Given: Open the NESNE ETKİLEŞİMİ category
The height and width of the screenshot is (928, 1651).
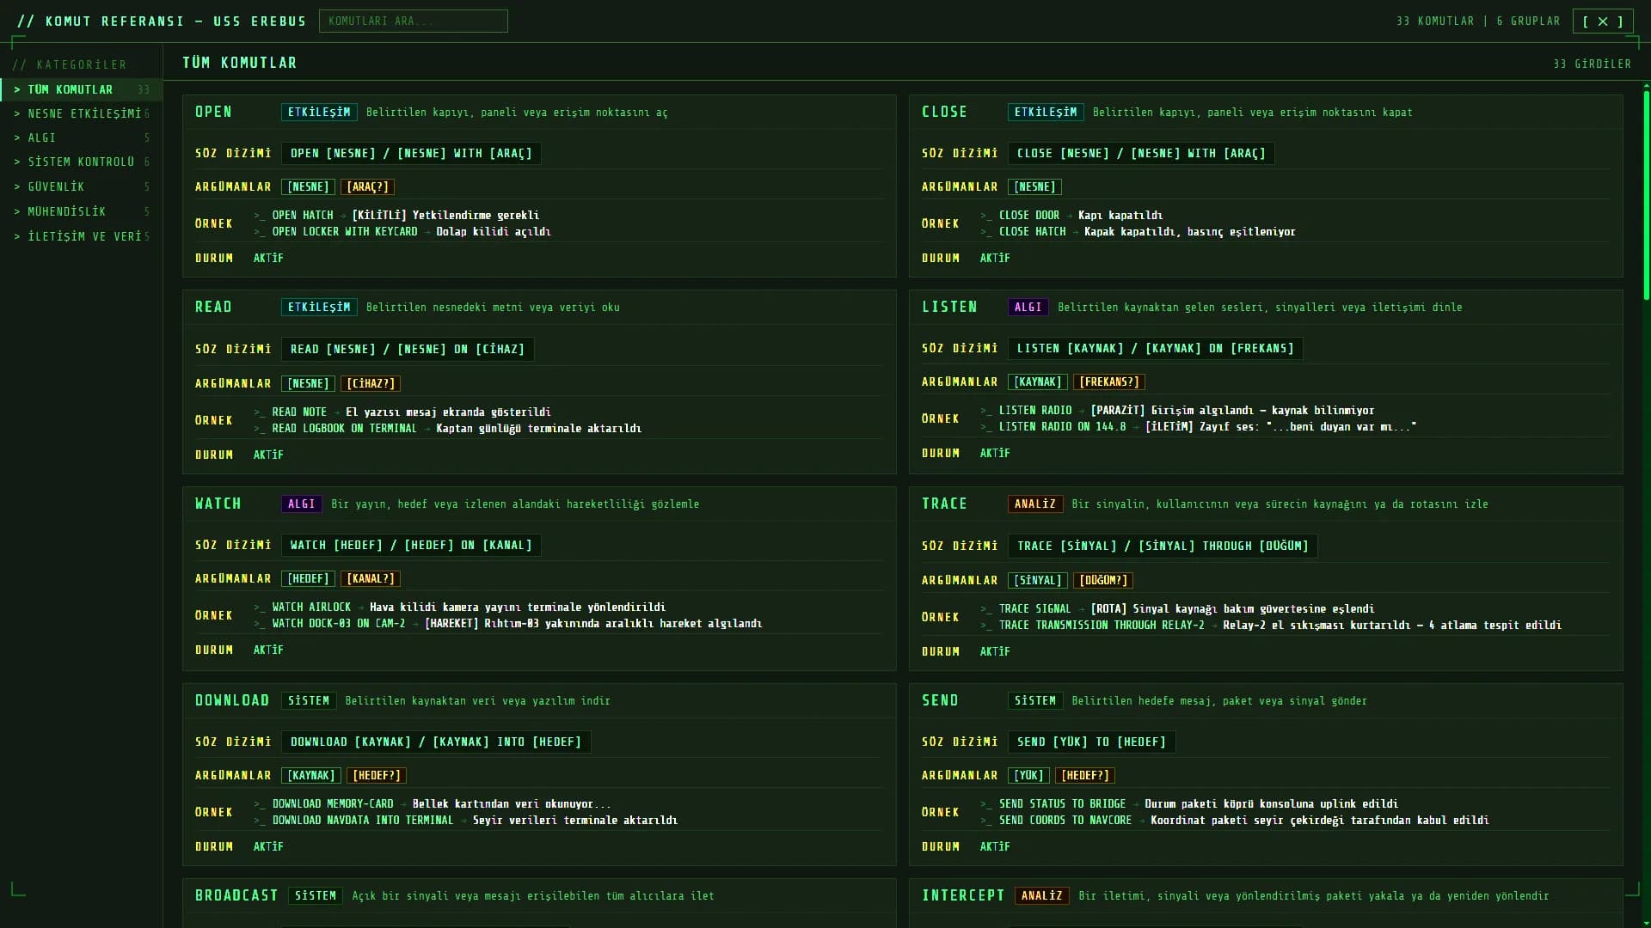Looking at the screenshot, I should 81,113.
